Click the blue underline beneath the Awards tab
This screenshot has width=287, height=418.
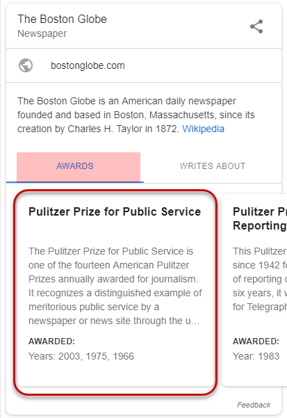pyautogui.click(x=75, y=182)
